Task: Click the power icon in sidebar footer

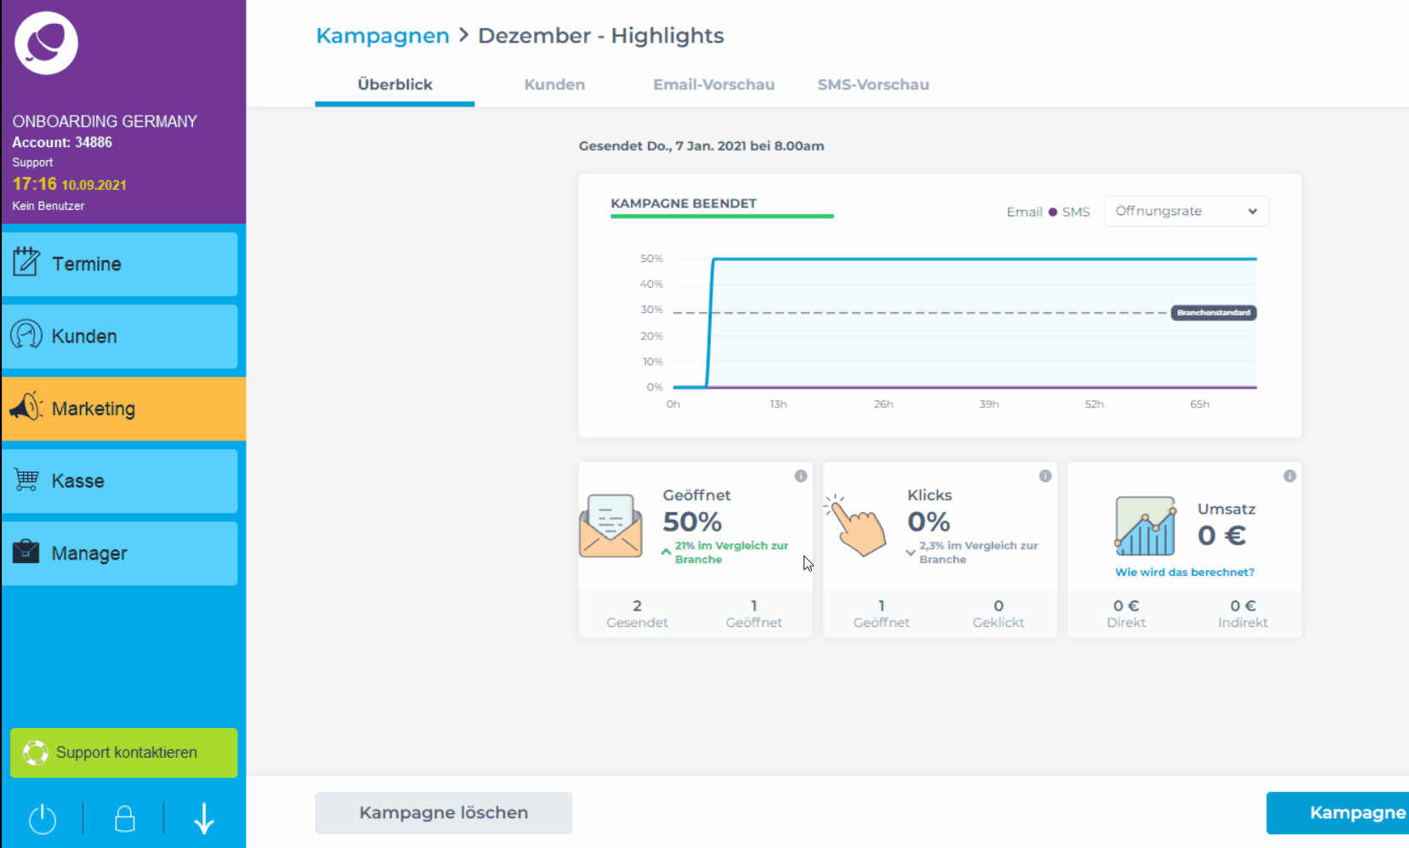Action: (43, 819)
